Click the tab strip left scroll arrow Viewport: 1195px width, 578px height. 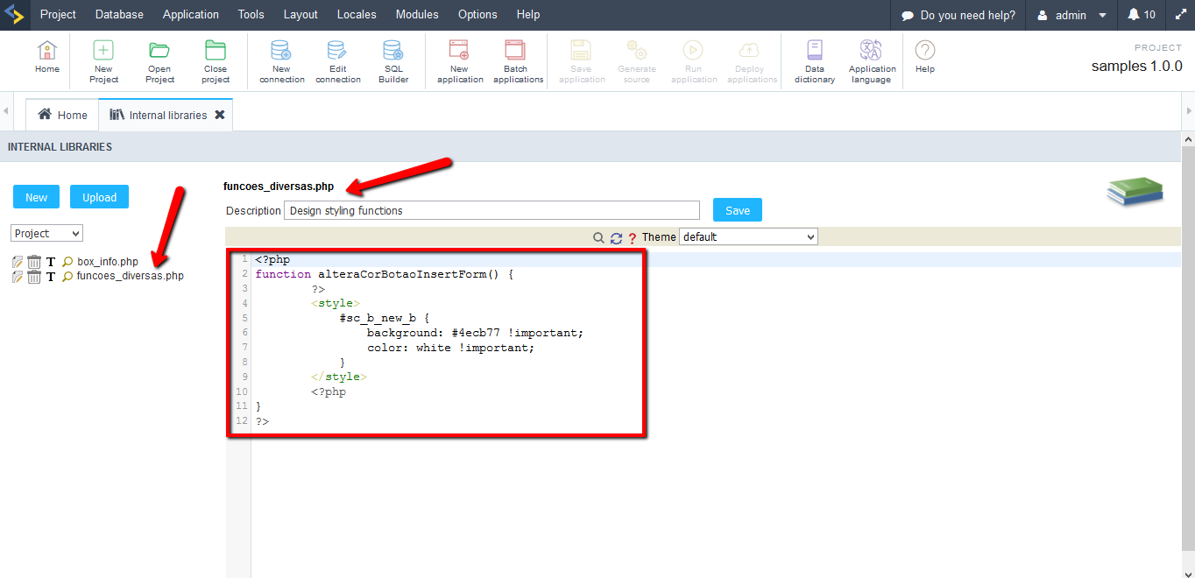click(x=6, y=111)
